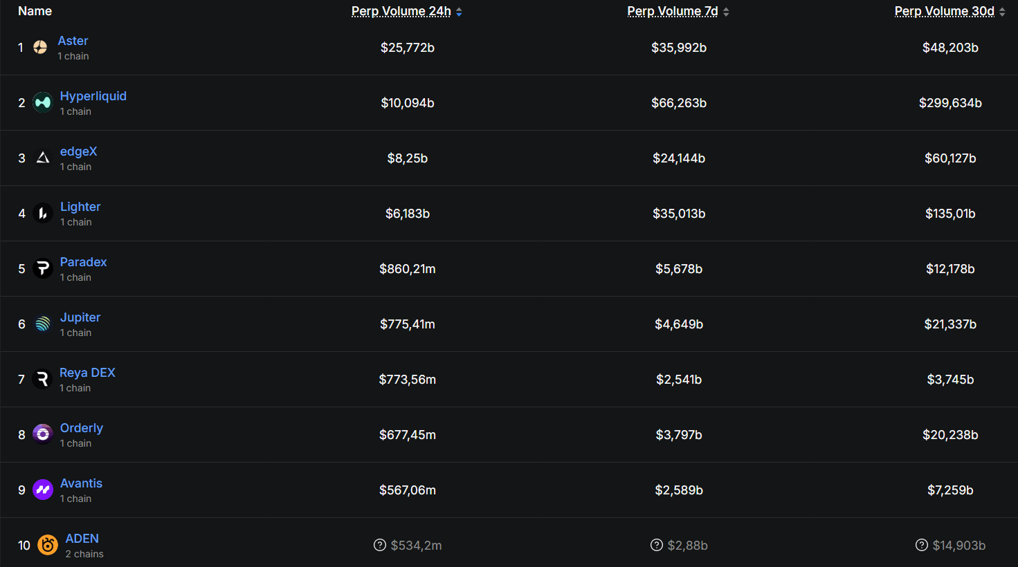Viewport: 1018px width, 567px height.
Task: Click the Hyperliquid logo icon
Action: [43, 102]
